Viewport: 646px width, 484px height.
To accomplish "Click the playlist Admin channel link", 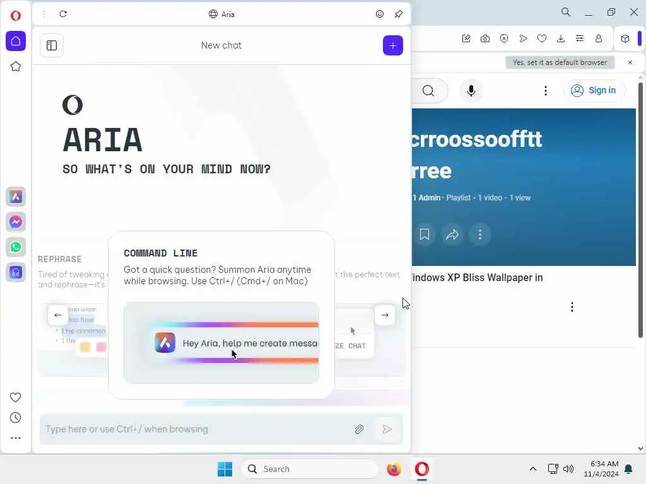I will click(426, 197).
